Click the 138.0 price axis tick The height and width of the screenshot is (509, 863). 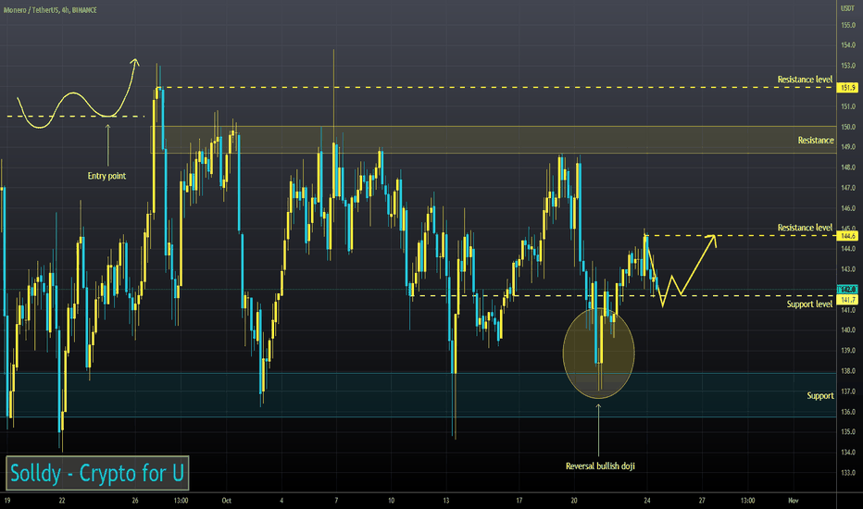(848, 371)
